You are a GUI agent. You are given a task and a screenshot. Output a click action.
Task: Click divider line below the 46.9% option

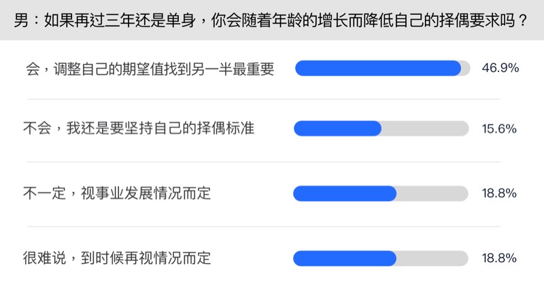[x=272, y=99]
